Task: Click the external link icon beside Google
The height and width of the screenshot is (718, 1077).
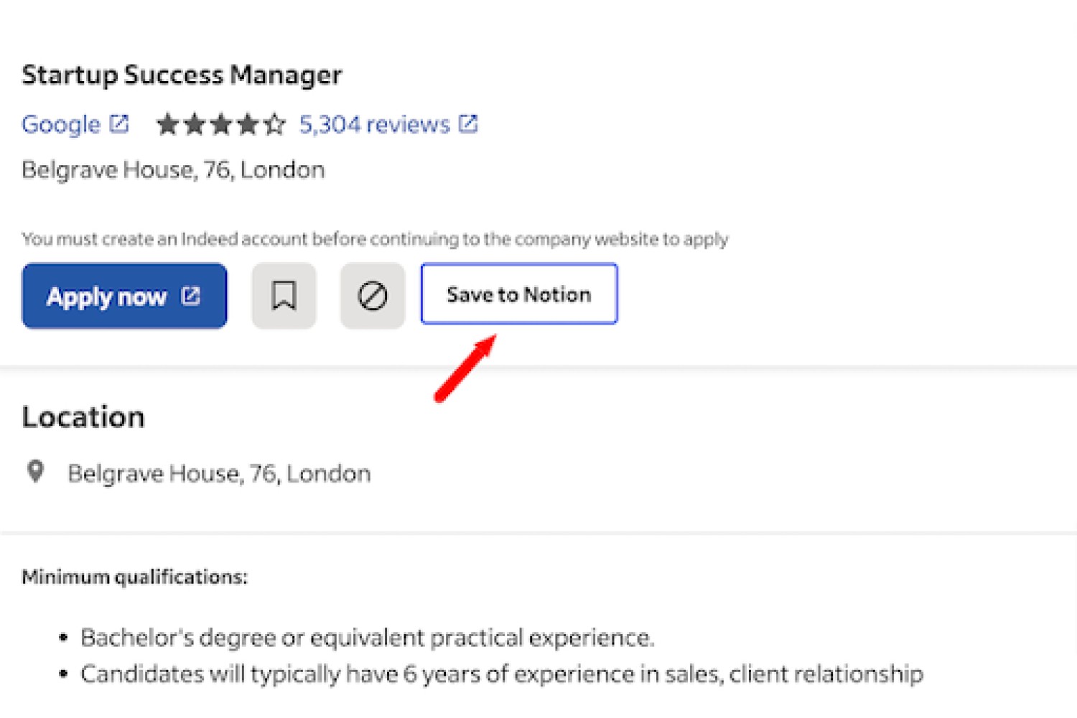Action: 119,124
